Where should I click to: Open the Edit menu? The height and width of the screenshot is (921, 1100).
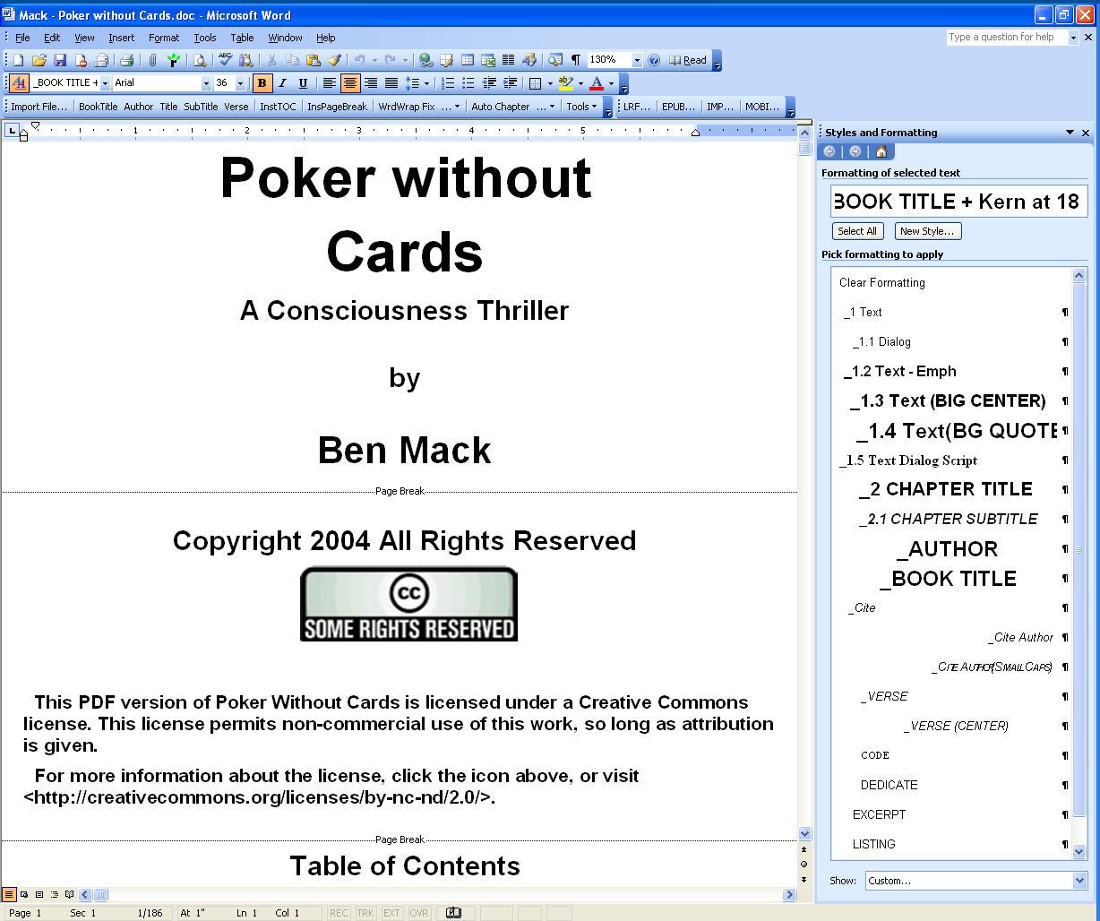[x=52, y=38]
